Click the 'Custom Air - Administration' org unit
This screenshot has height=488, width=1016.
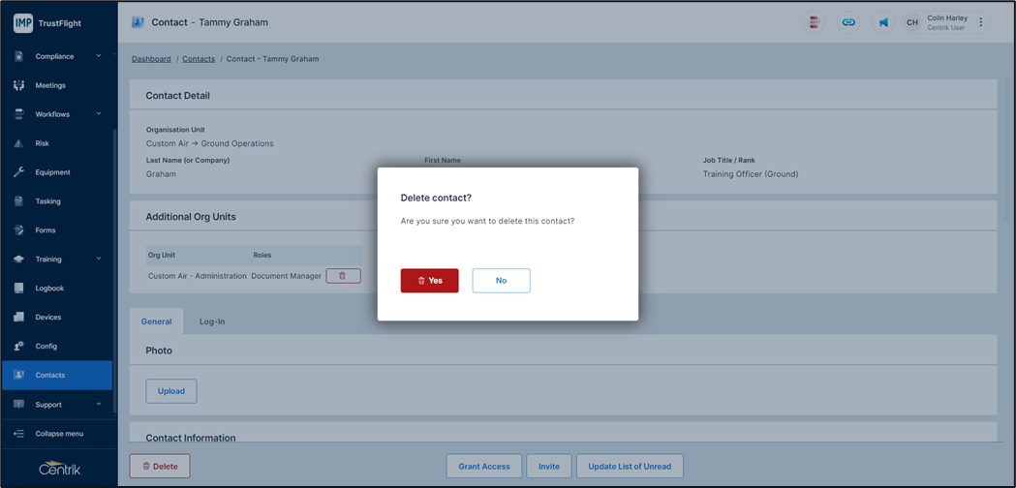(197, 275)
